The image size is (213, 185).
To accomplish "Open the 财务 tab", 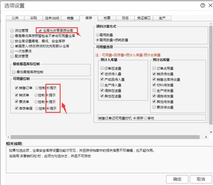I will (x=125, y=18).
